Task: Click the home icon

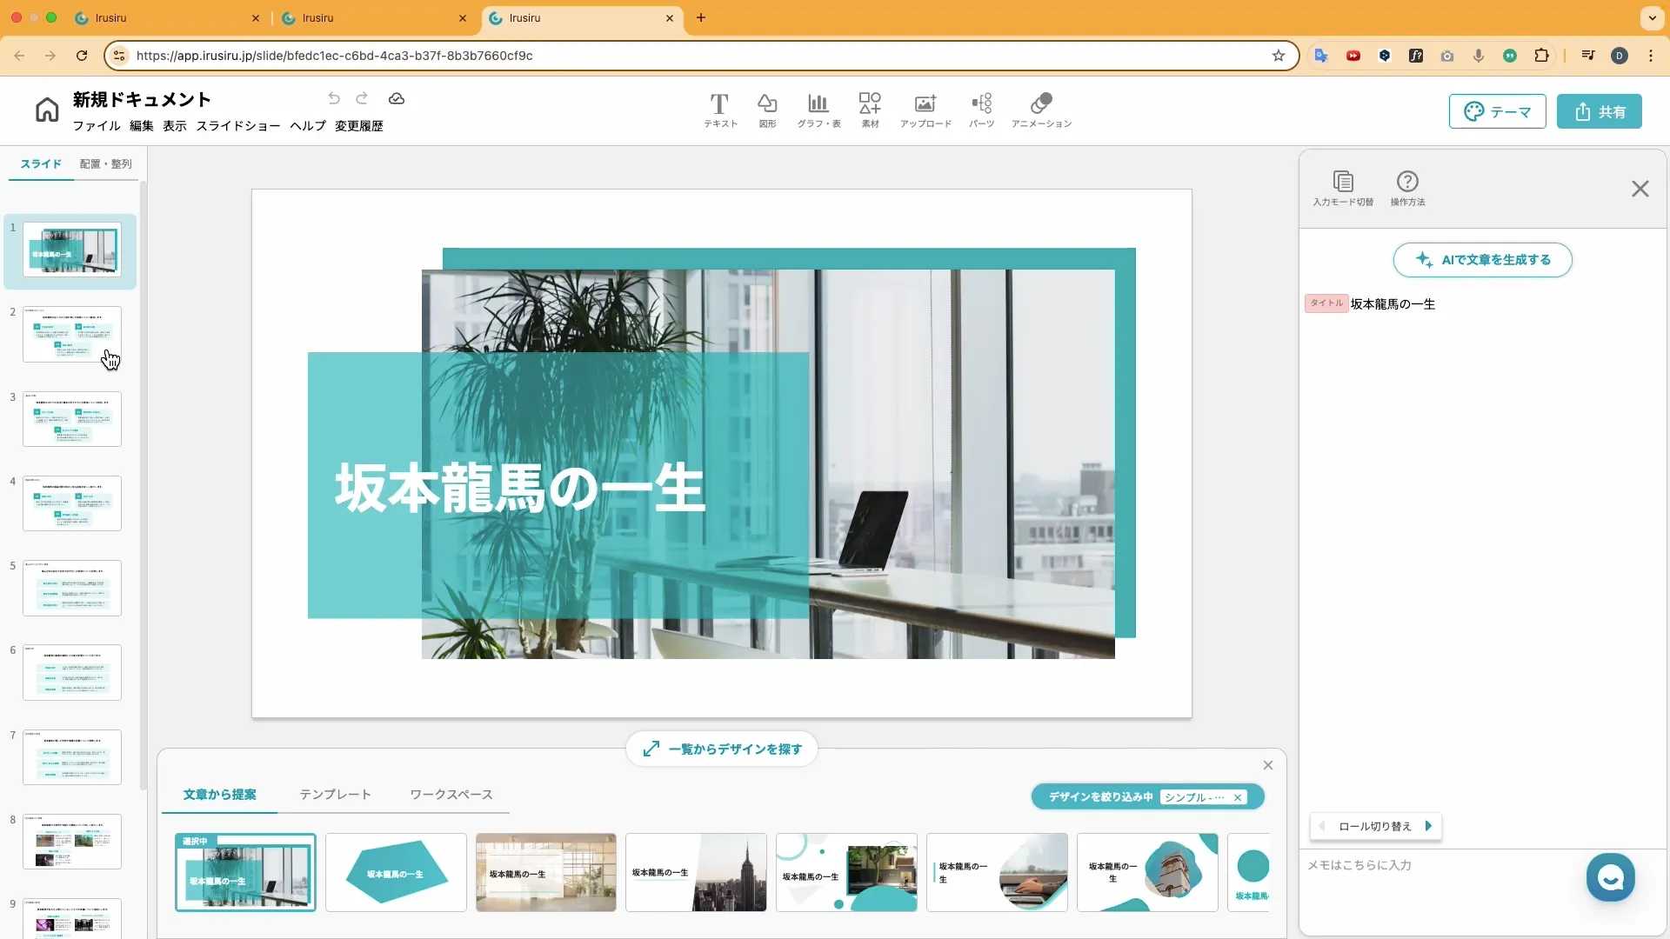Action: point(47,110)
